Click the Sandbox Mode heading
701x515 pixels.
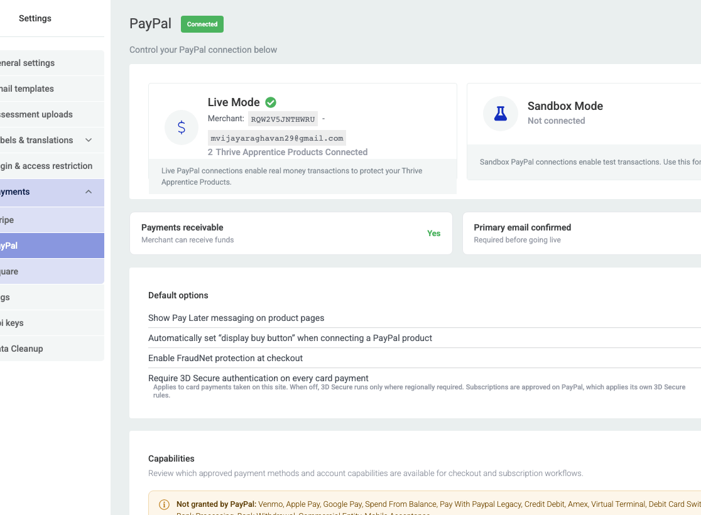565,106
